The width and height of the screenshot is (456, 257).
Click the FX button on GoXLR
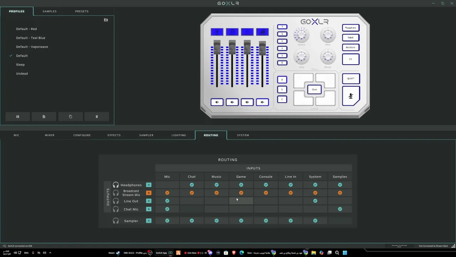pos(351,59)
